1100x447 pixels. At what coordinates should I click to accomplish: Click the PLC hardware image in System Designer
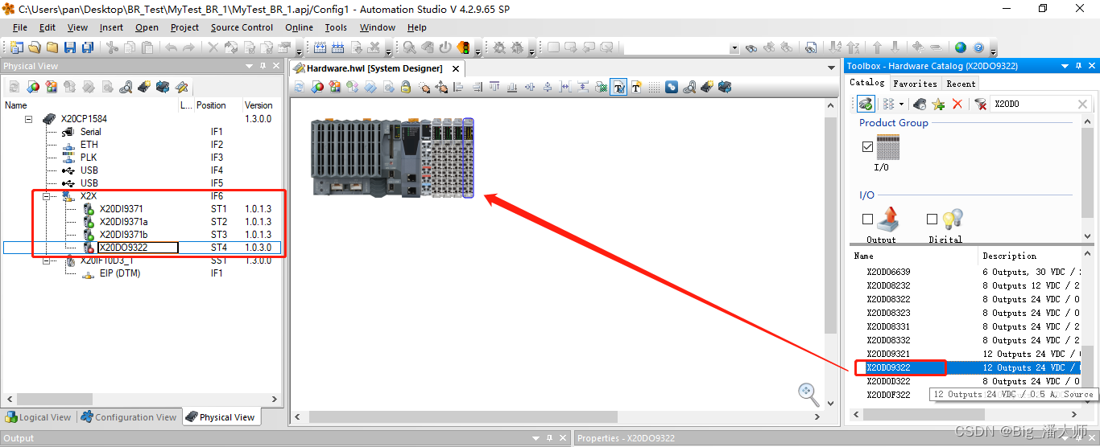393,157
